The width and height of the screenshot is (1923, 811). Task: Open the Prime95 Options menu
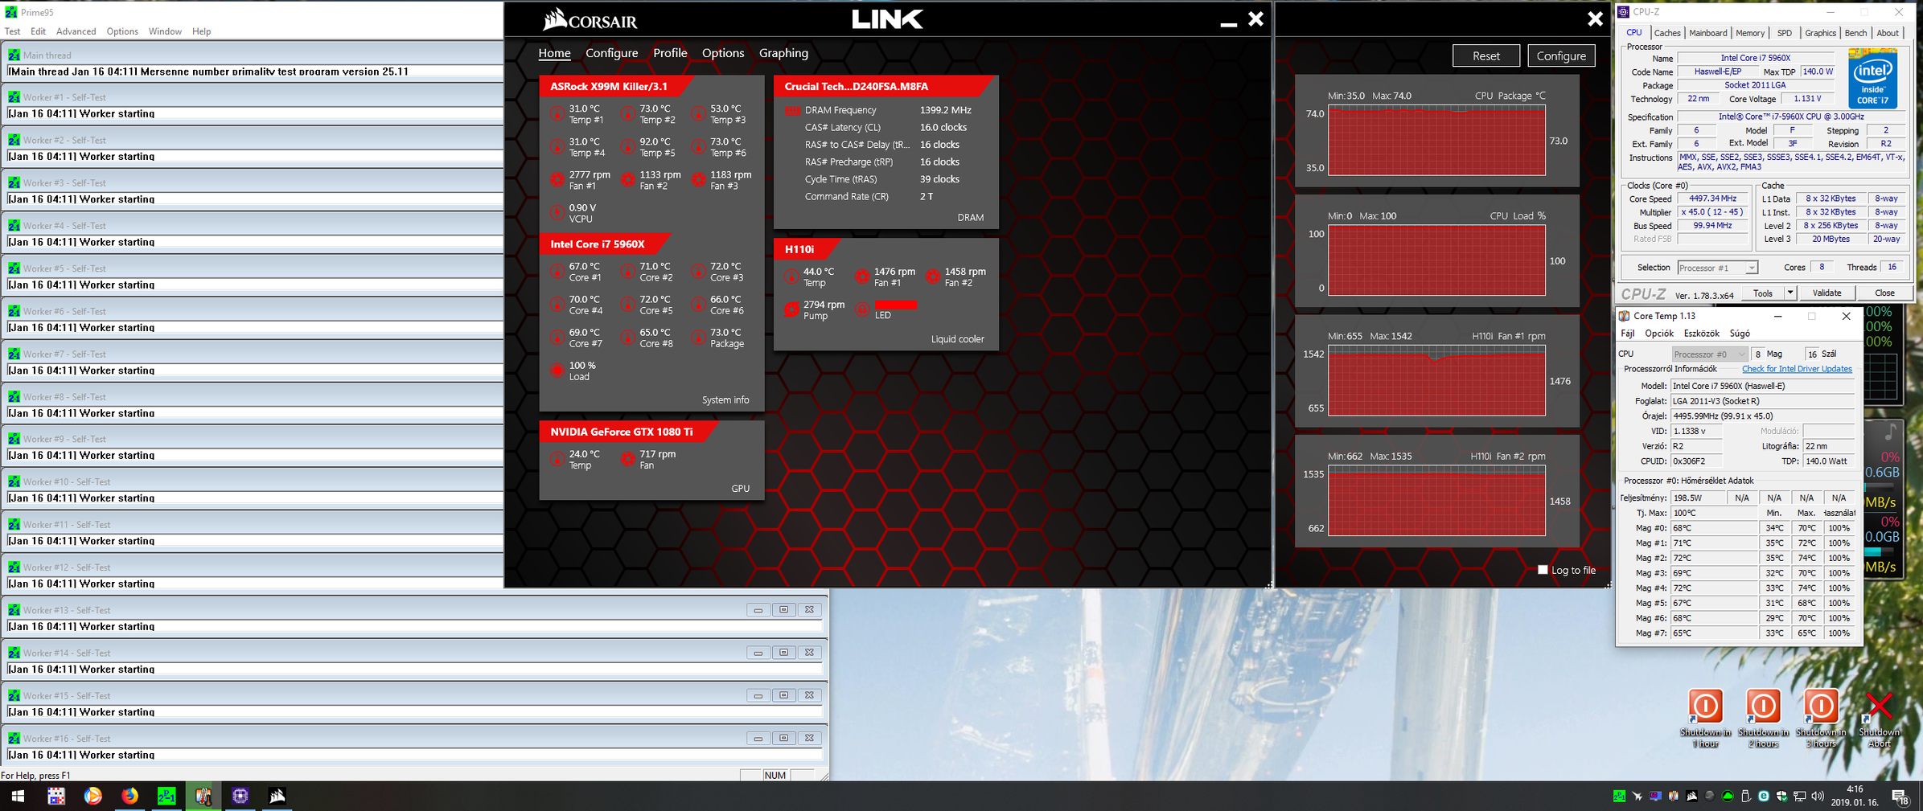(122, 31)
